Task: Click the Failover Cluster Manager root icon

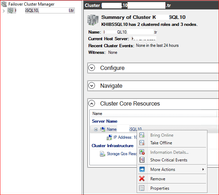Action: point(4,4)
